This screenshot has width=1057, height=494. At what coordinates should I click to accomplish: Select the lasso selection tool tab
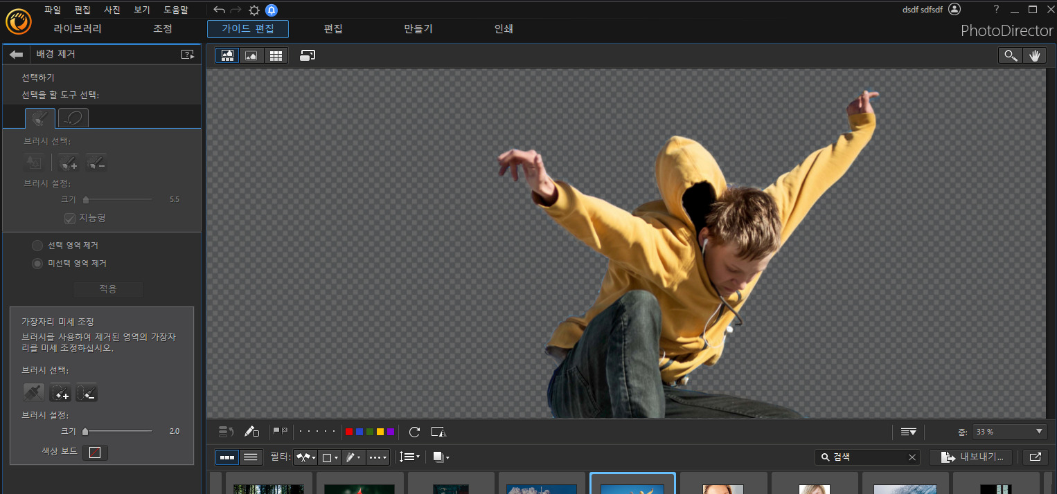point(73,118)
